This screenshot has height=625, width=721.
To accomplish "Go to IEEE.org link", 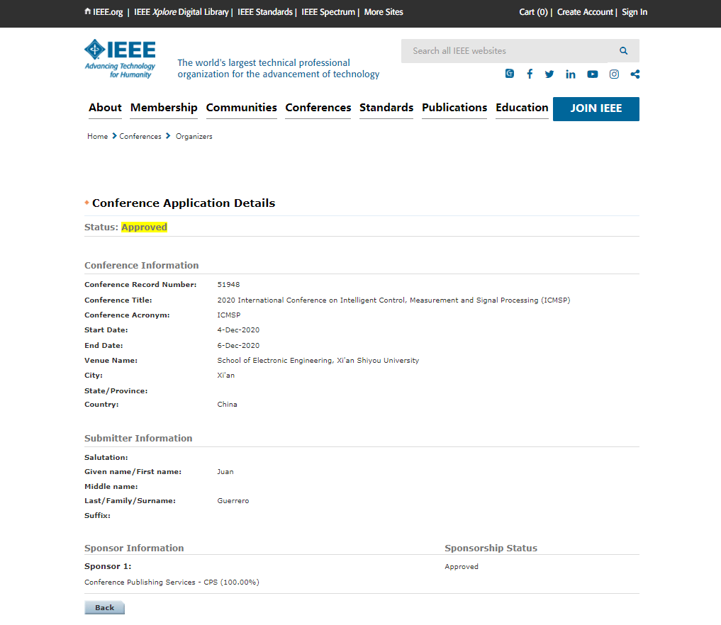I will 108,12.
